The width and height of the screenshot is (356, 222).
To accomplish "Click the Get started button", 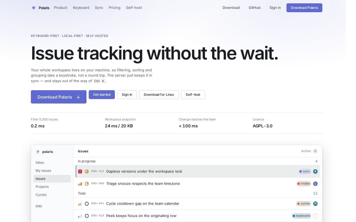I will pyautogui.click(x=102, y=95).
